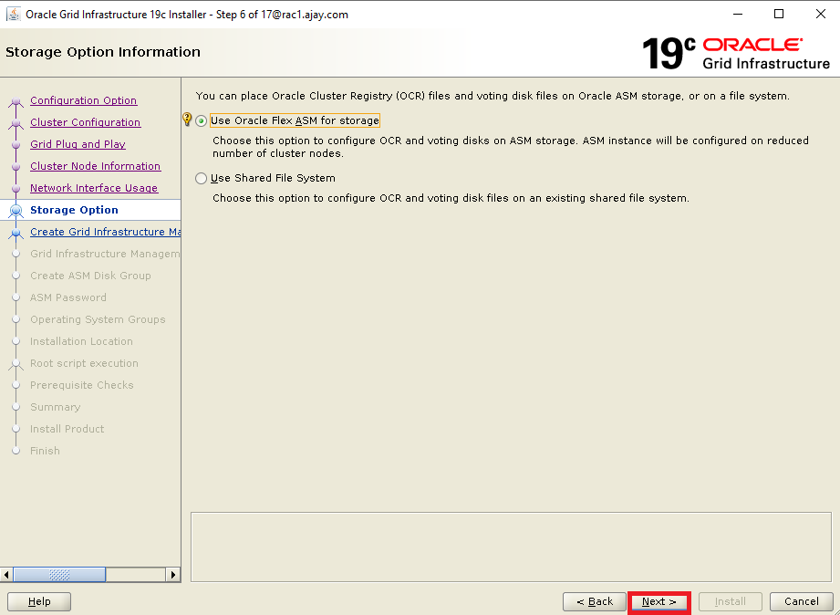Viewport: 840px width, 615px height.
Task: Click the hint lightbulb icon beside Flex ASM
Action: click(x=187, y=119)
